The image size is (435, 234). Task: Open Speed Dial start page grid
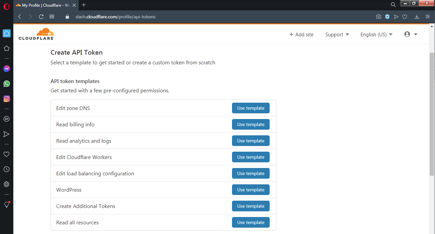tap(52, 17)
